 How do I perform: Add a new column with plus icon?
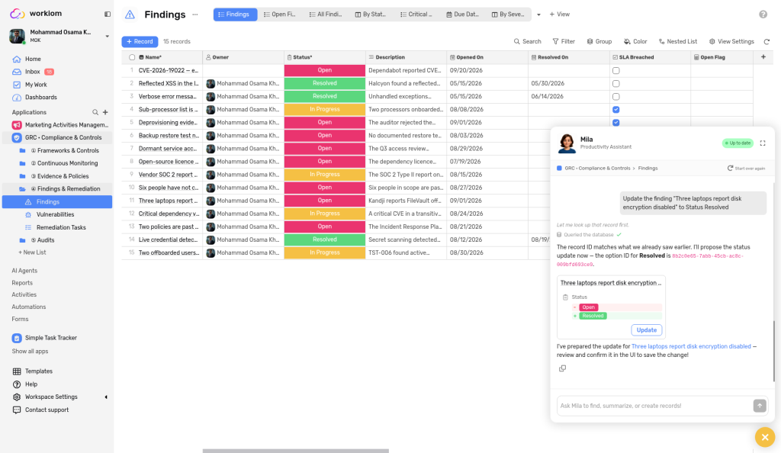click(763, 57)
